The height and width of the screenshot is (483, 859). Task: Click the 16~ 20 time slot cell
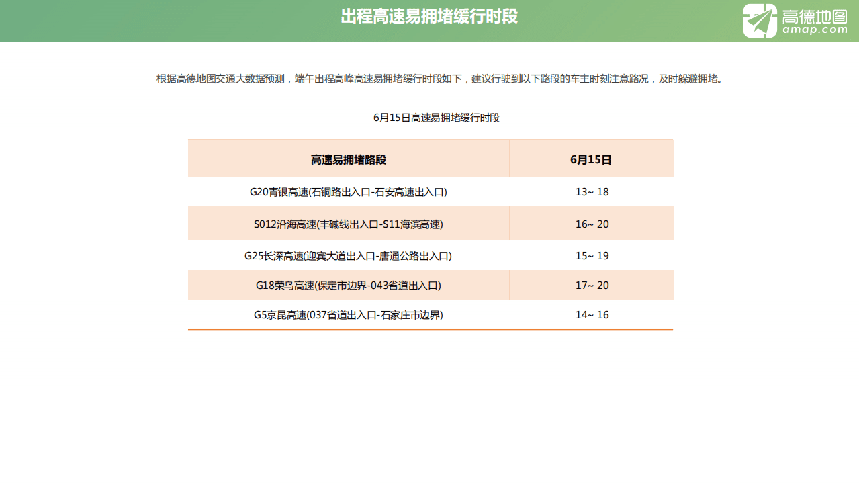tap(591, 223)
